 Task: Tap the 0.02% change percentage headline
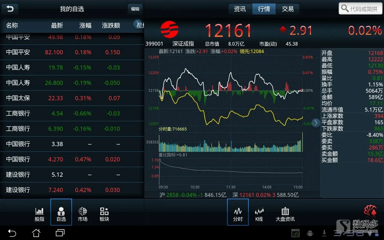(x=365, y=31)
